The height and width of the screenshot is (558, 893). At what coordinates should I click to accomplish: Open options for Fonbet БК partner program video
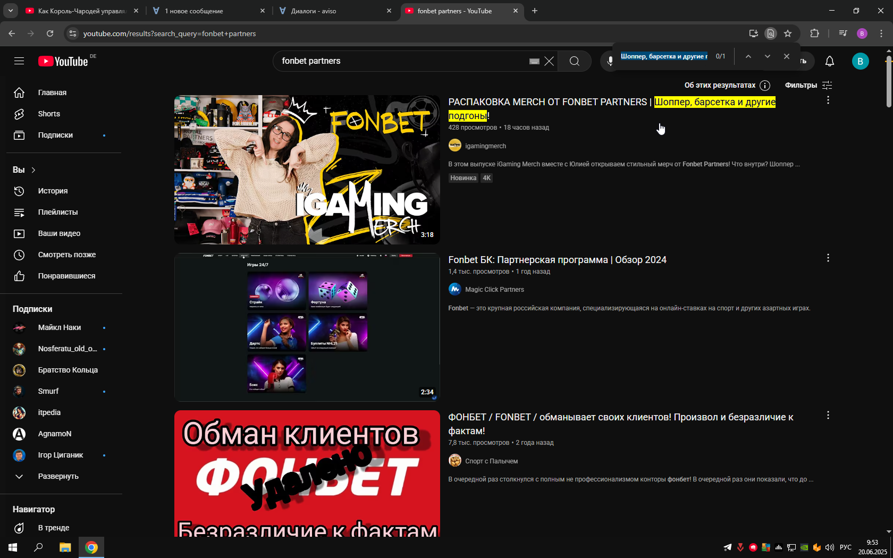tap(828, 258)
